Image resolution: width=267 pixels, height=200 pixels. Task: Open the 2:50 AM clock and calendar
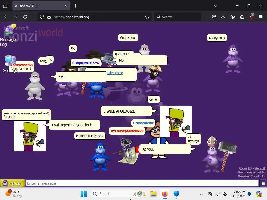pyautogui.click(x=238, y=194)
